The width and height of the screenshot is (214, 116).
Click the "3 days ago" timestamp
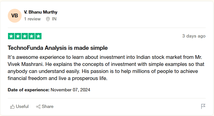tap(194, 36)
